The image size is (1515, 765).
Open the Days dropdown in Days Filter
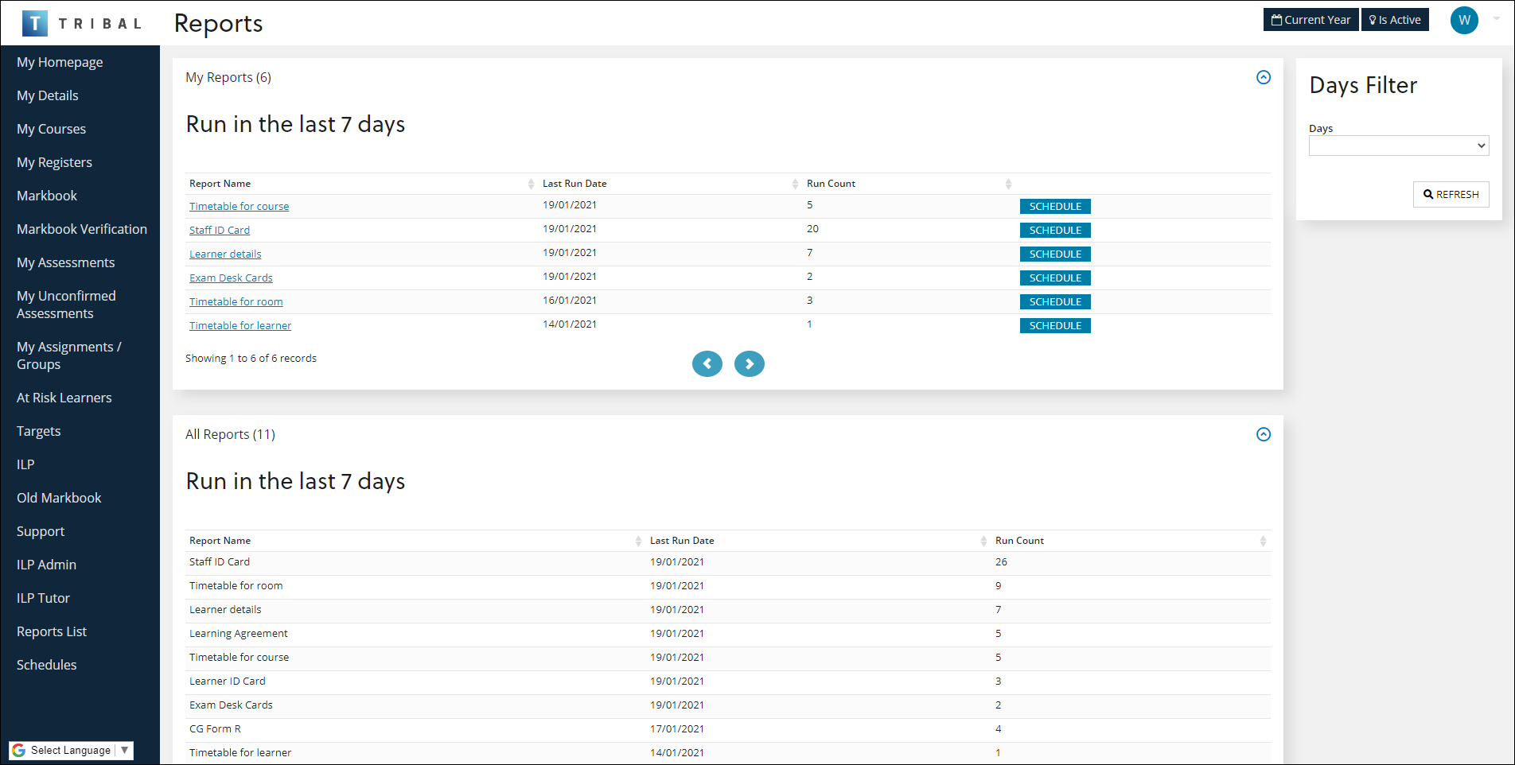[x=1398, y=146]
